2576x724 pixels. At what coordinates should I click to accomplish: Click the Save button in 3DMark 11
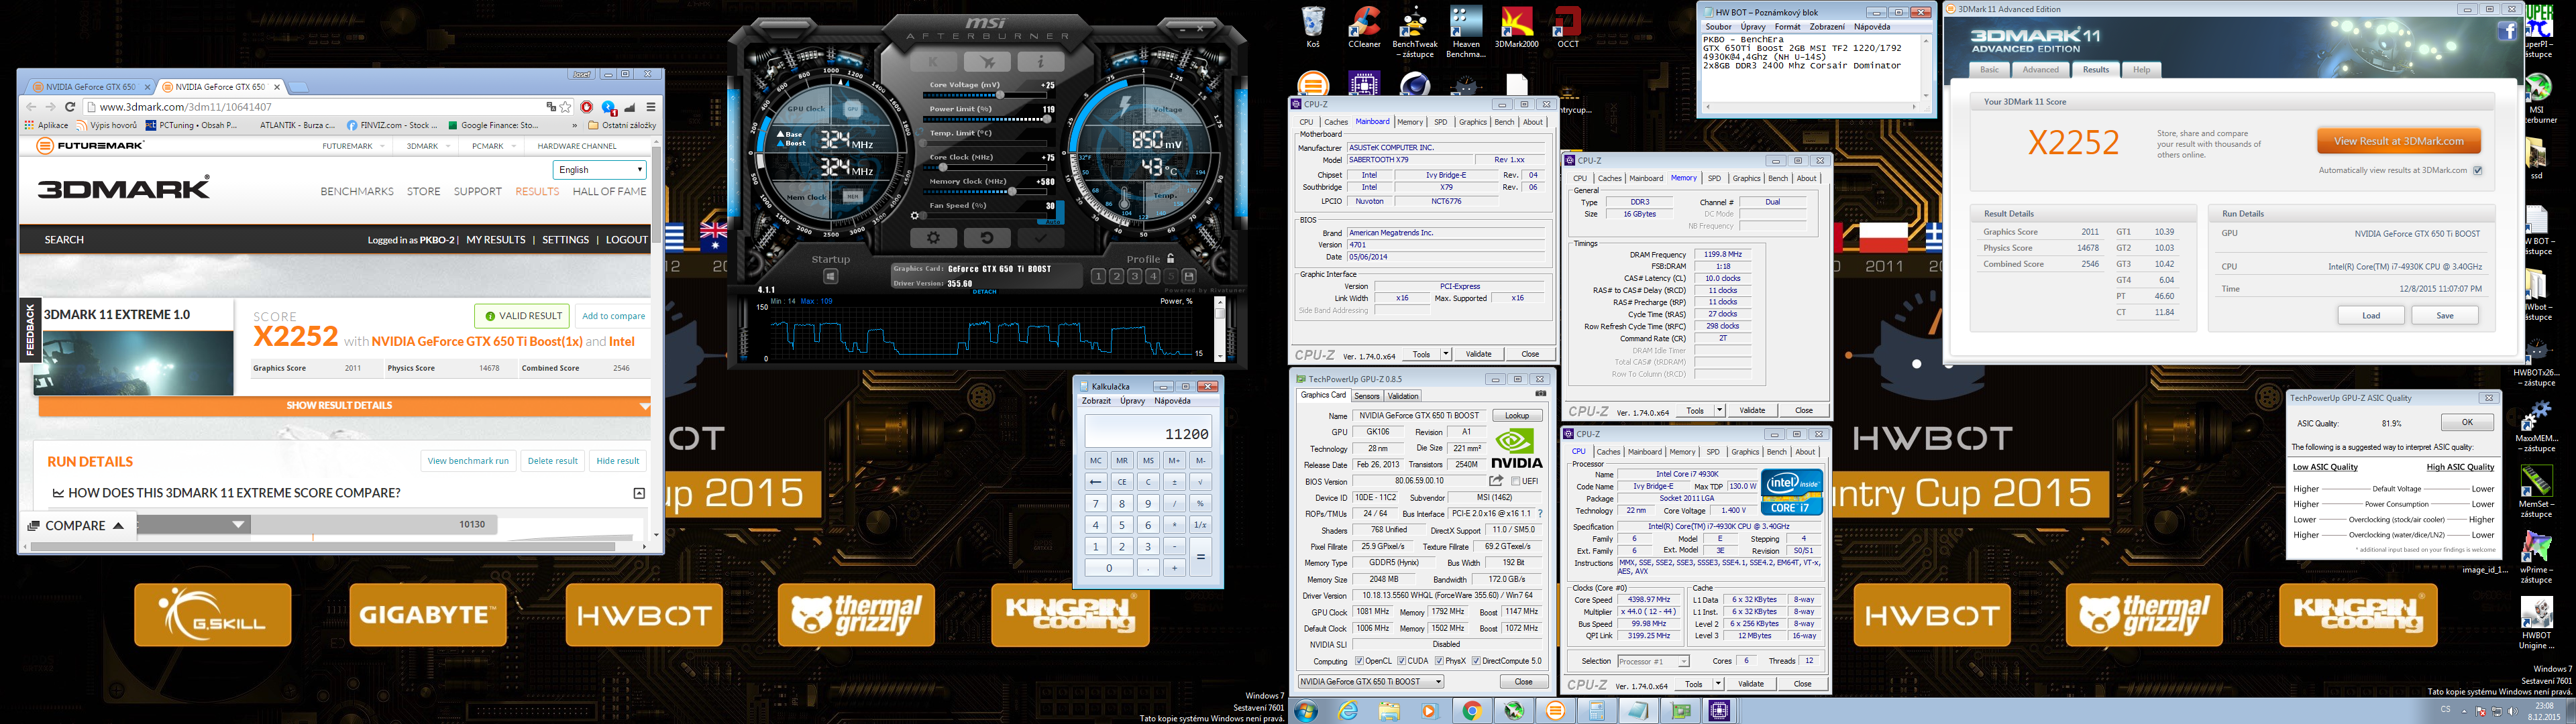(2445, 315)
